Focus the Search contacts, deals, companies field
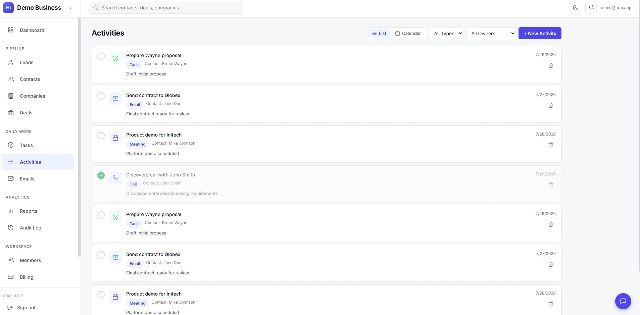Viewport: 640px width, 315px height. [x=166, y=8]
